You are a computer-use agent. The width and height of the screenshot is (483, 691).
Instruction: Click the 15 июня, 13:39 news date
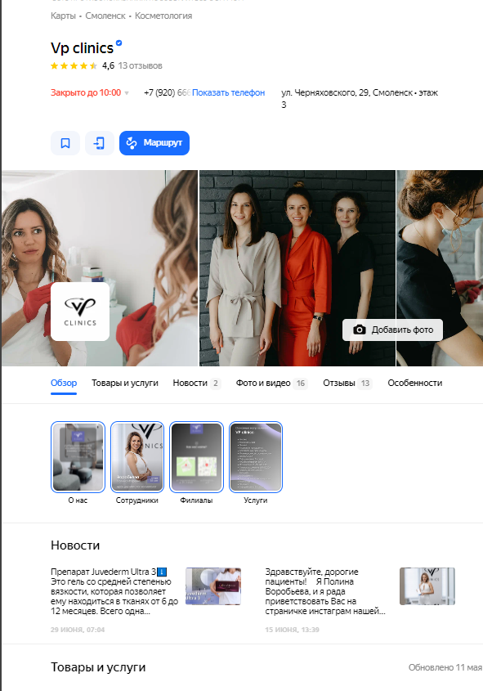292,630
